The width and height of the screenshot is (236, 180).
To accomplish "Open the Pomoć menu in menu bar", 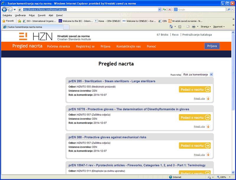I will pyautogui.click(x=60, y=15).
